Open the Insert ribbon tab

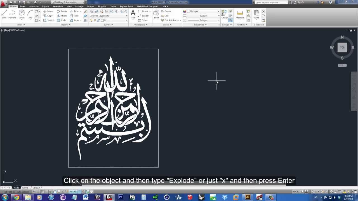click(x=23, y=6)
